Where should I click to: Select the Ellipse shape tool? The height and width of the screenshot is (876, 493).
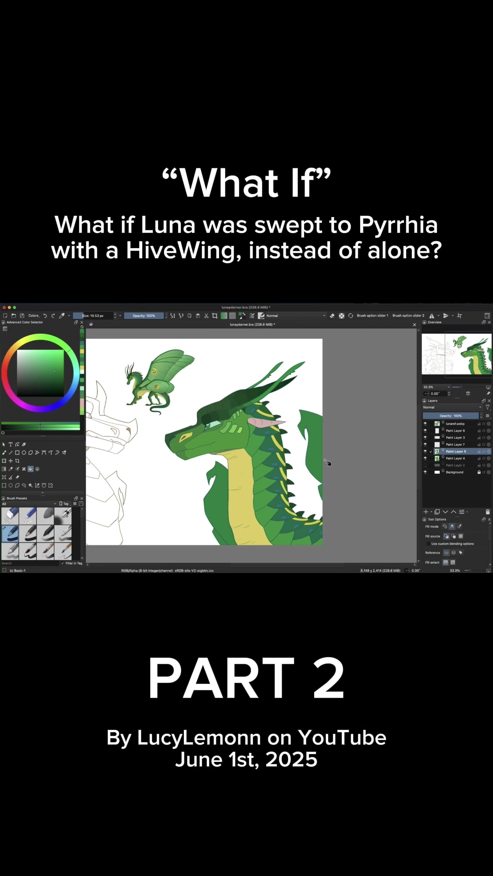point(24,453)
